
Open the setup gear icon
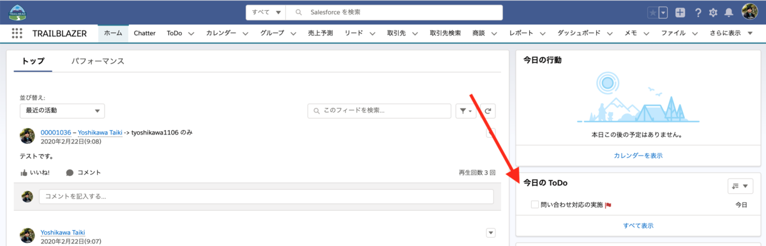point(713,12)
